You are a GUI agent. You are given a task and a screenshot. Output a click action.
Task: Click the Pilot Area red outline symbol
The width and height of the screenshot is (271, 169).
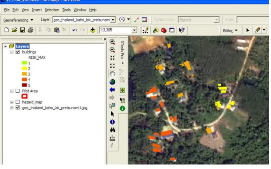[x=24, y=96]
